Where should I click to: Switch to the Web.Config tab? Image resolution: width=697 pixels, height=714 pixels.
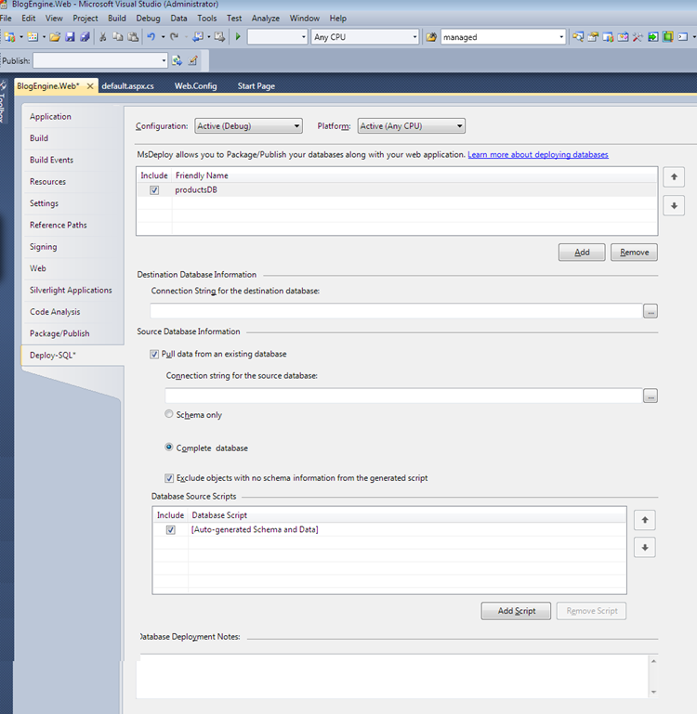point(195,86)
